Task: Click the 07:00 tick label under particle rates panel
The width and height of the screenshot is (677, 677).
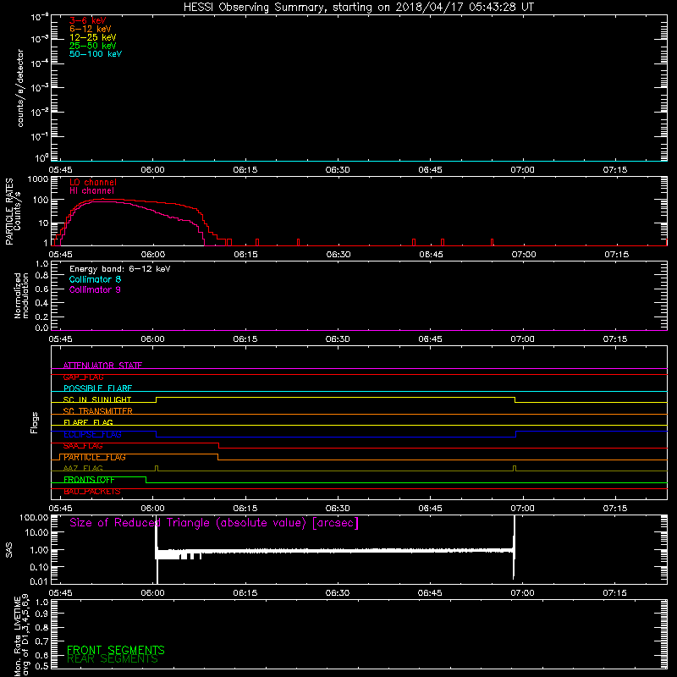Action: (x=524, y=255)
